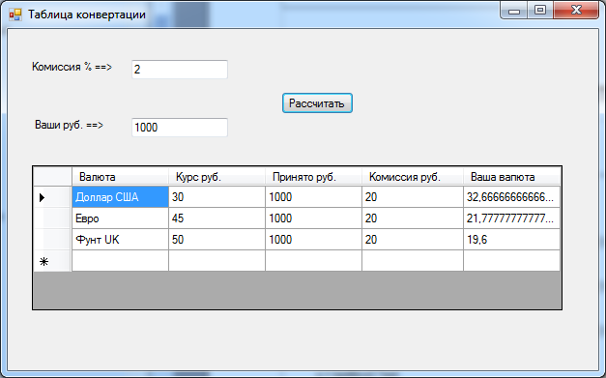Screen dimensions: 606x378
Task: Select commission 20 in Евро row
Action: click(413, 218)
